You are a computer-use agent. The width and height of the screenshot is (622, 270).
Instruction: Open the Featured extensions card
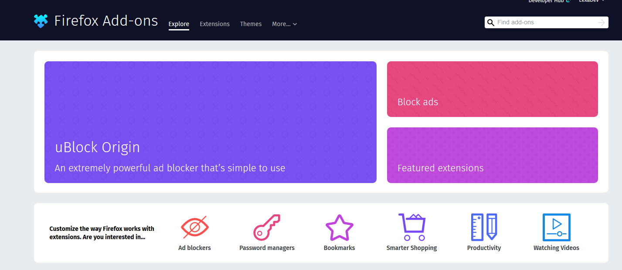493,155
